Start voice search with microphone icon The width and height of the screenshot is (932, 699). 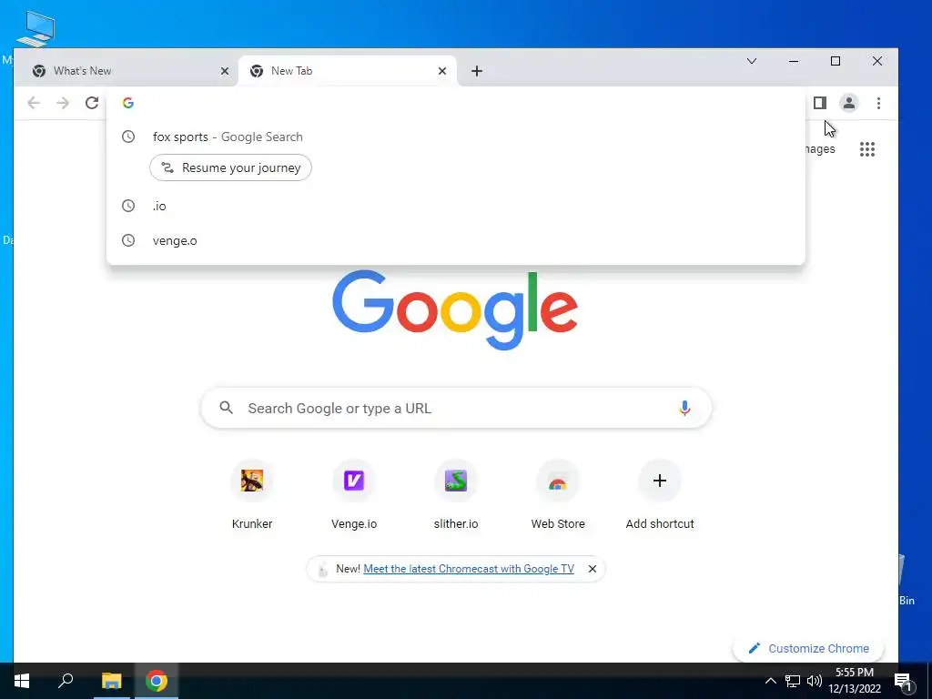(x=684, y=408)
